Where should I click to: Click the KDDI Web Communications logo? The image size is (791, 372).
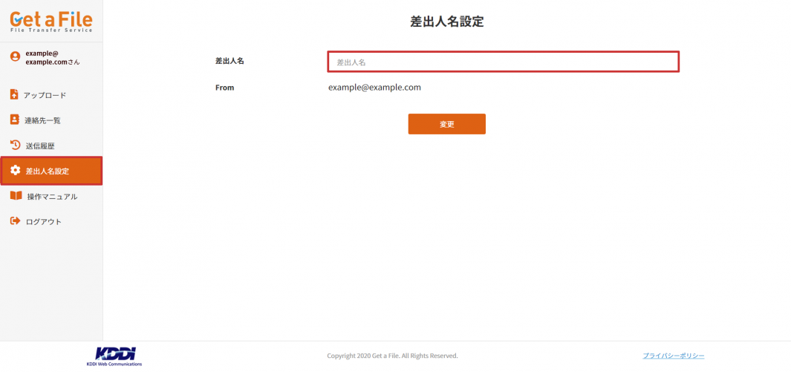point(114,356)
